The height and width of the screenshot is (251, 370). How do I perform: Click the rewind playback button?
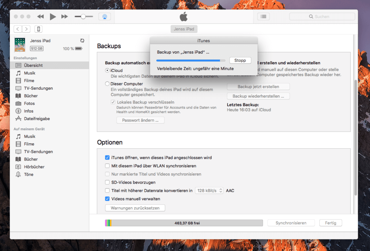(x=40, y=17)
